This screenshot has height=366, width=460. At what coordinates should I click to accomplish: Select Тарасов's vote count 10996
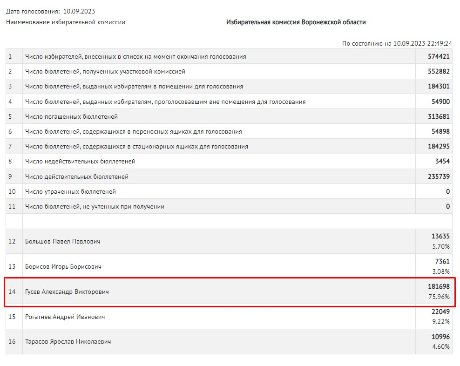[440, 337]
